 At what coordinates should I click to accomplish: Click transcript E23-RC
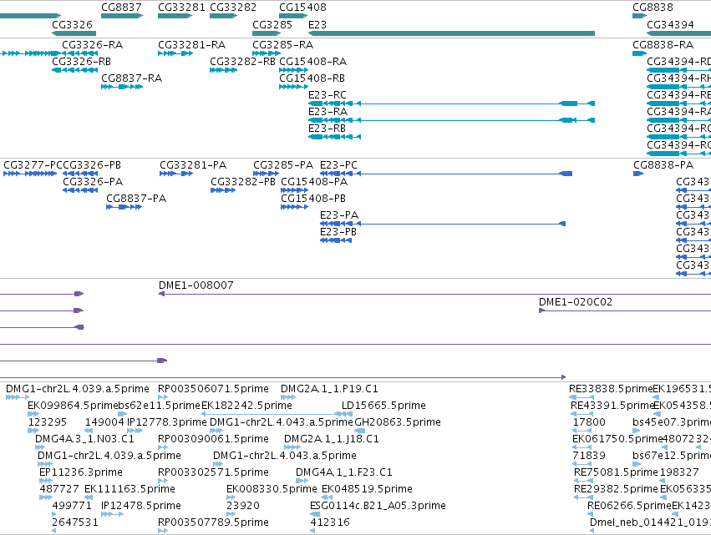[451, 103]
